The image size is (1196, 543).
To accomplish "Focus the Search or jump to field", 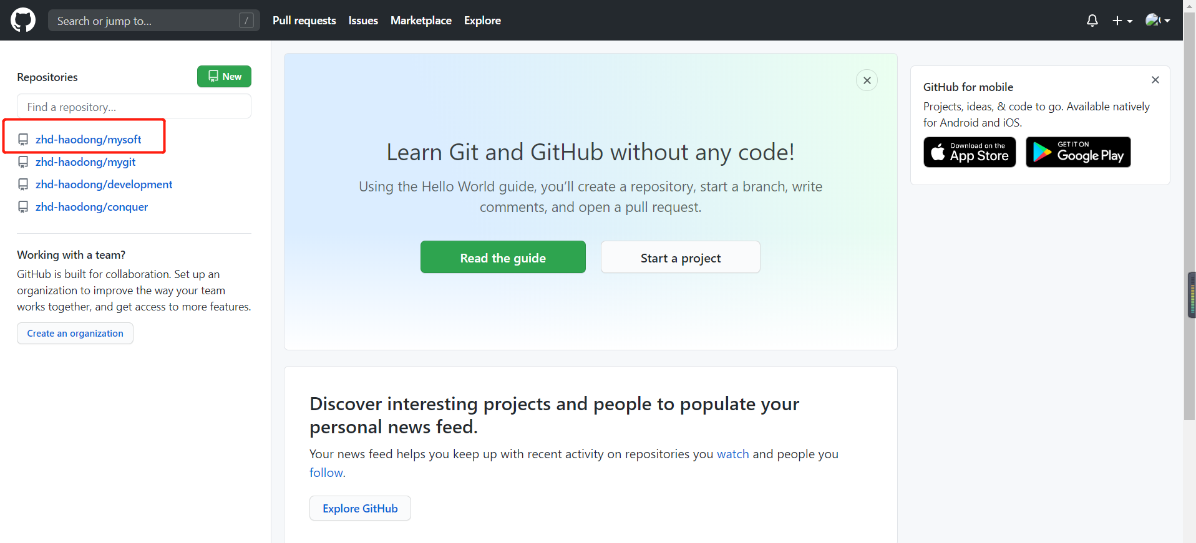I will [154, 21].
